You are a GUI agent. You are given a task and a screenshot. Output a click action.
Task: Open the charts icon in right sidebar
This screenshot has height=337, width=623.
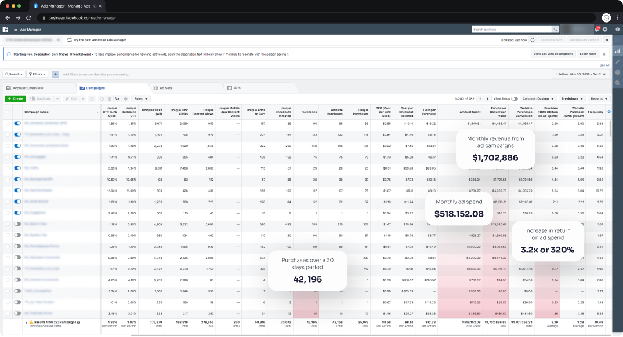click(617, 50)
